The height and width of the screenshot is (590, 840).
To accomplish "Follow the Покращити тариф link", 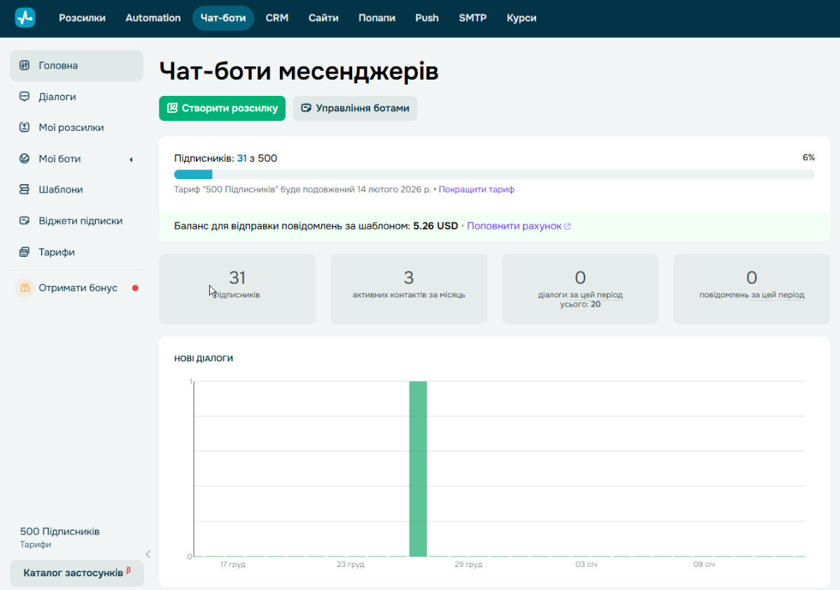I will [478, 189].
